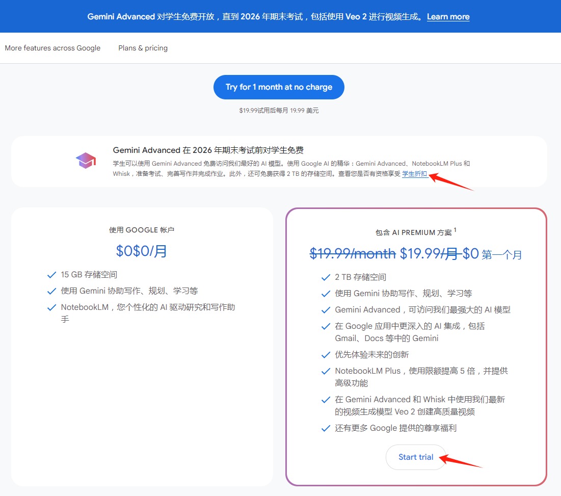Click footnote superscript 1 after AI PREMIUM 方案
Screen dimensions: 561x496
pos(455,230)
